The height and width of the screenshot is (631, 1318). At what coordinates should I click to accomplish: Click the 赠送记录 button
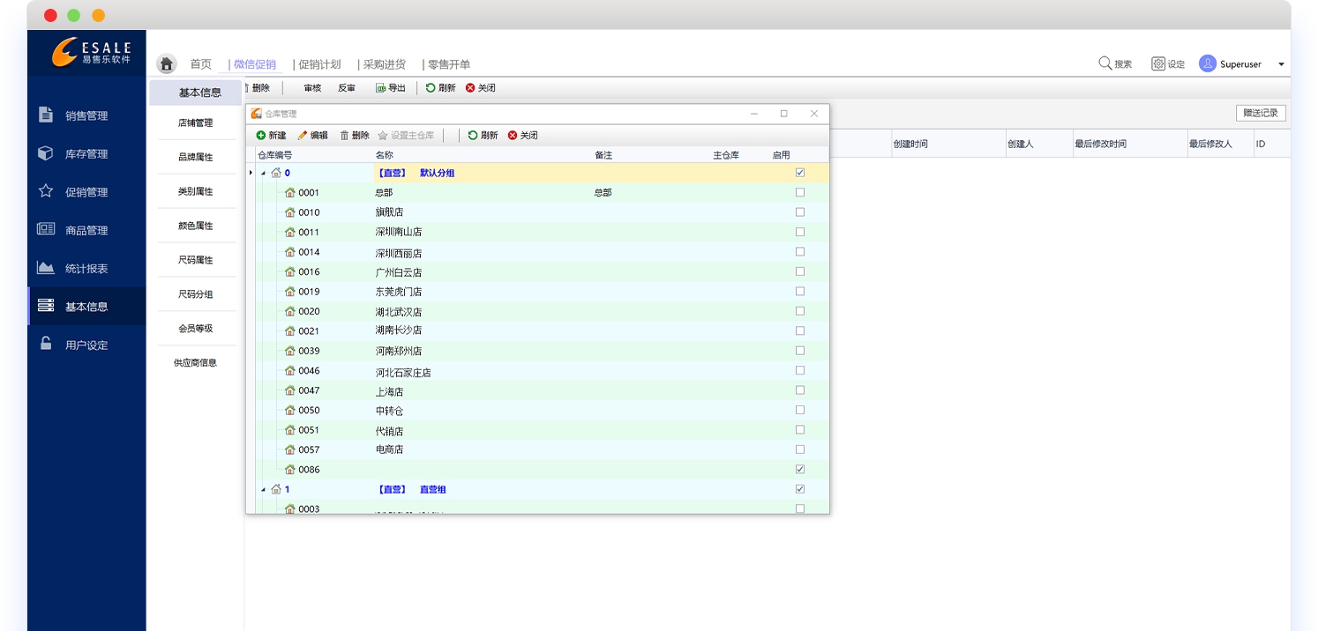[x=1261, y=113]
